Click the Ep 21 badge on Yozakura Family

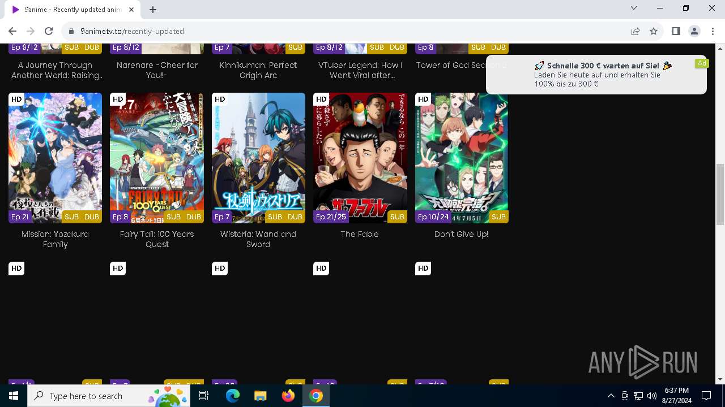[x=20, y=217]
